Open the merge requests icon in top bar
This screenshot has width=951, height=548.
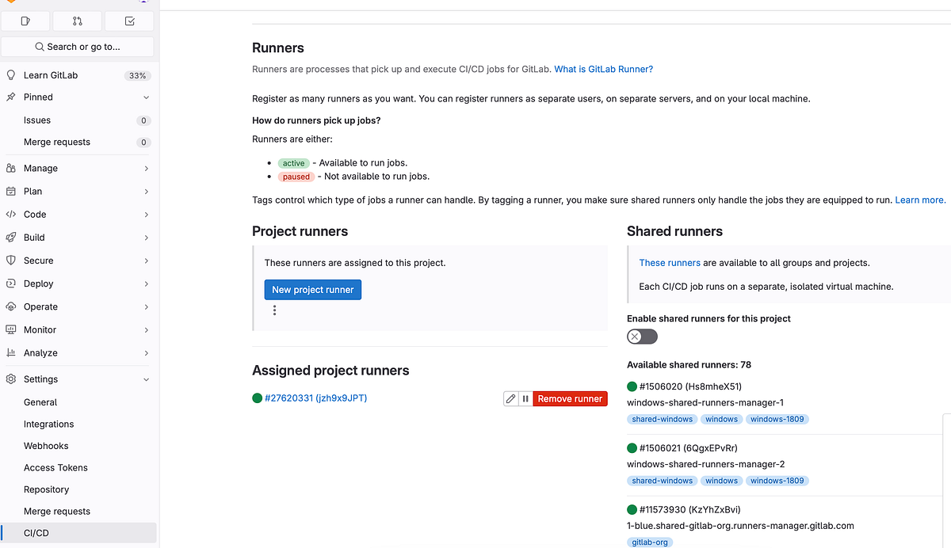77,21
